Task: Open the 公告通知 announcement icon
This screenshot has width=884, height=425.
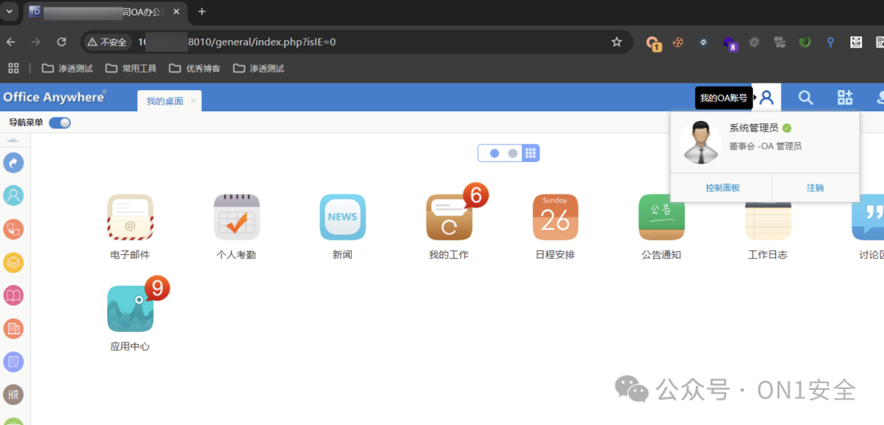Action: point(662,217)
